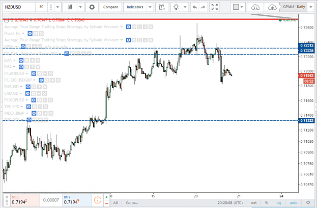The height and width of the screenshot is (208, 318).
Task: Toggle visibility of Pivots HL indicator
Action: tap(30, 33)
